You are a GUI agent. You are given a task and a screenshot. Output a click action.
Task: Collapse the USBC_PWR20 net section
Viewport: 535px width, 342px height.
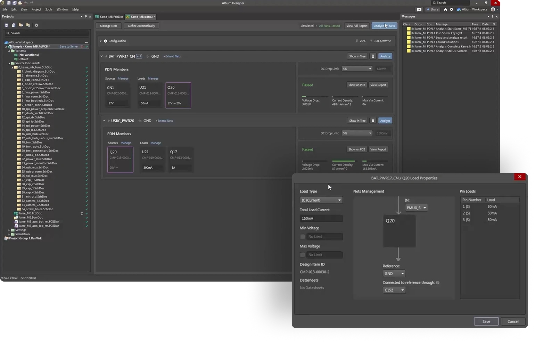pyautogui.click(x=104, y=121)
